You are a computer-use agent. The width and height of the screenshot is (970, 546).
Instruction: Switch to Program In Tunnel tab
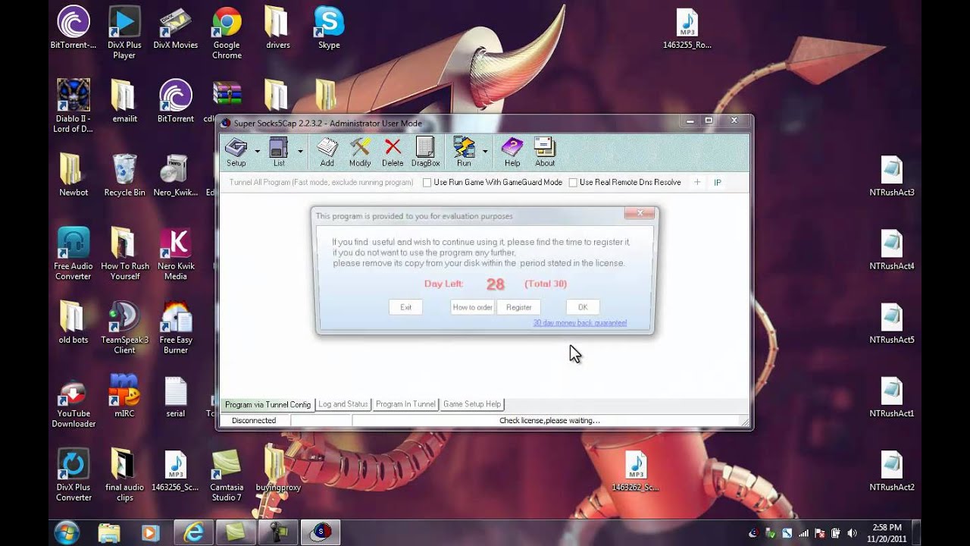(405, 404)
